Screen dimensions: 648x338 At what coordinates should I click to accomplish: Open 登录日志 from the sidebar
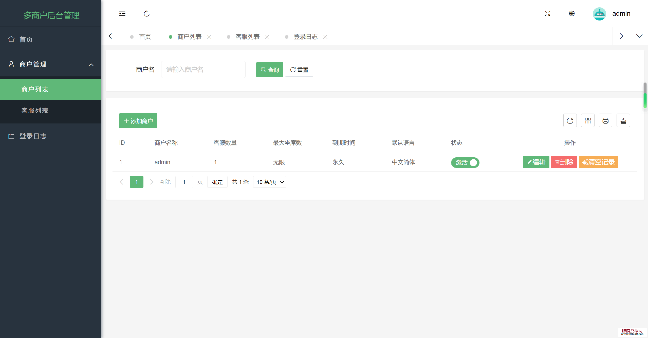[51, 136]
